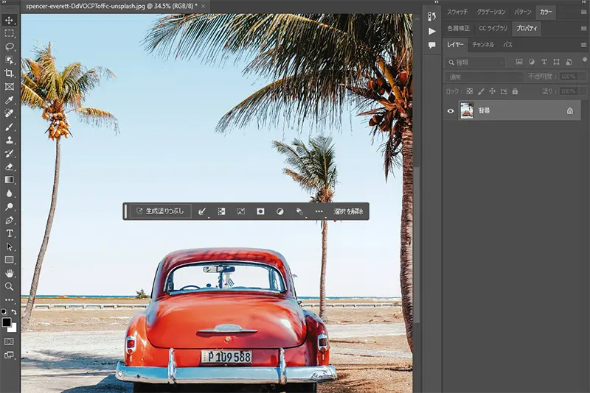Image resolution: width=590 pixels, height=393 pixels.
Task: Select the Lasso tool
Action: coord(10,46)
